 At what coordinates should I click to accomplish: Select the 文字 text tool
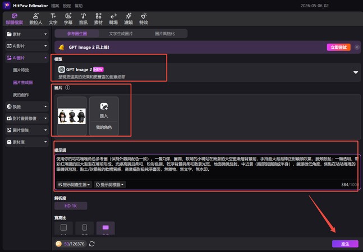click(53, 19)
